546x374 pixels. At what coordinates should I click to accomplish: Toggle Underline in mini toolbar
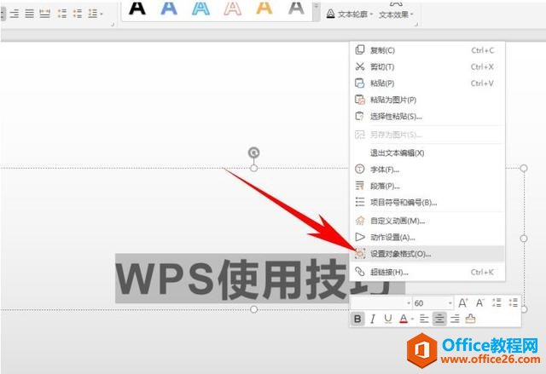(387, 319)
